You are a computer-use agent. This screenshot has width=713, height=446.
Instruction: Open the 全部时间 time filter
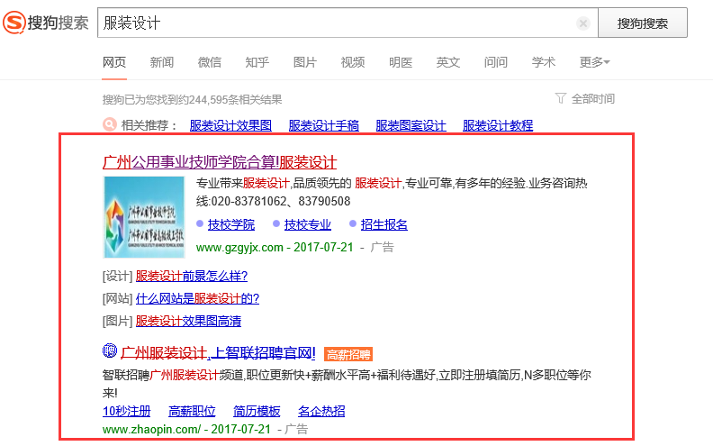point(593,99)
